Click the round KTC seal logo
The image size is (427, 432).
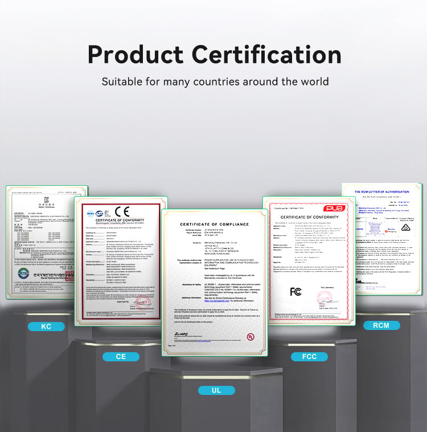tap(23, 274)
